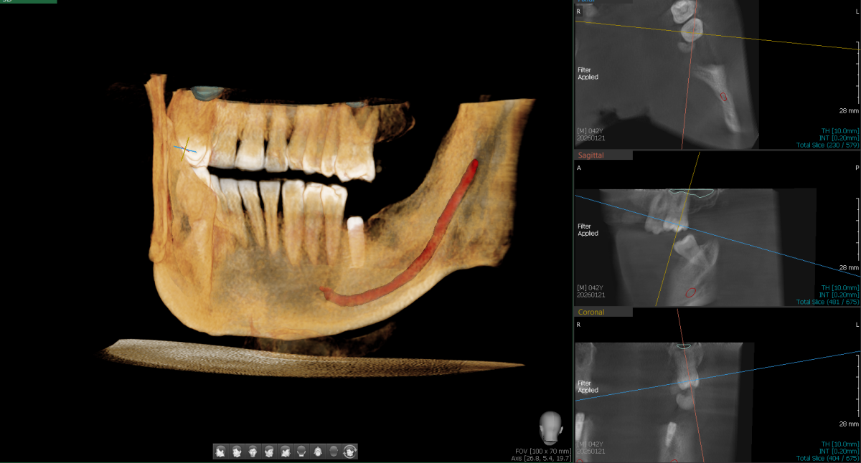Select the left oblique head view icon
Viewport: 861px width, 463px height.
269,451
